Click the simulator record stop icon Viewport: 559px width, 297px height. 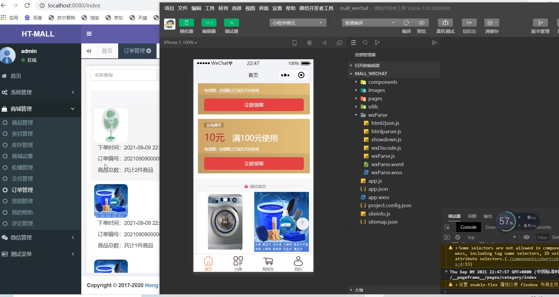309,43
